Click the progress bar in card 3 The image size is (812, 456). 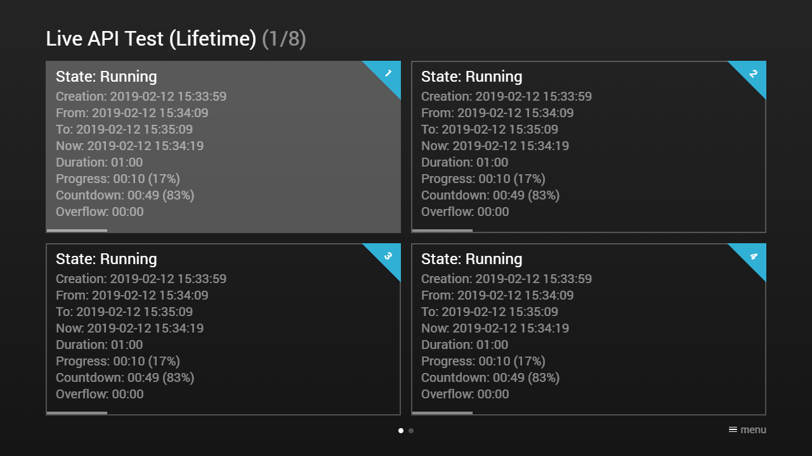77,413
